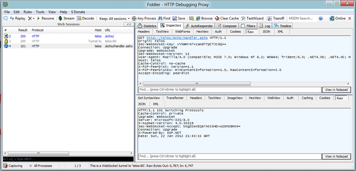Open the Edit menu
356x171 pixels.
click(17, 12)
